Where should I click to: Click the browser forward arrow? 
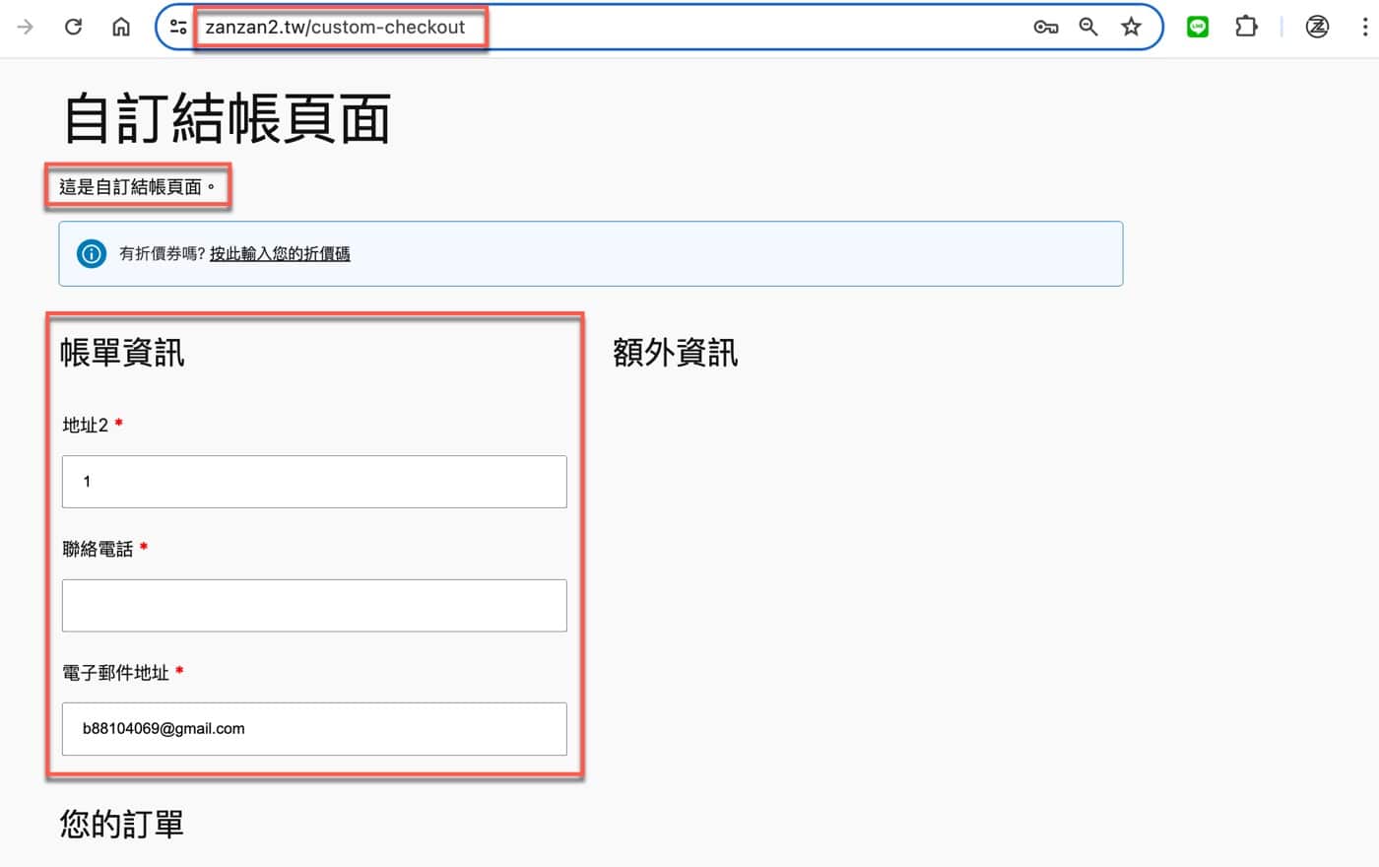26,27
